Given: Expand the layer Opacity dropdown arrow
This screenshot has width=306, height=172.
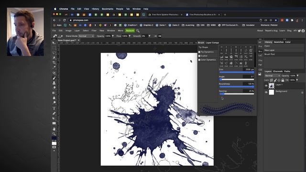Looking at the screenshot, I should pos(297,75).
